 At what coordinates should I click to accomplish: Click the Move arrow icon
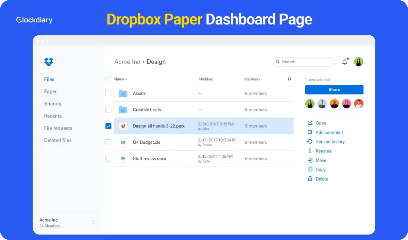pyautogui.click(x=310, y=160)
